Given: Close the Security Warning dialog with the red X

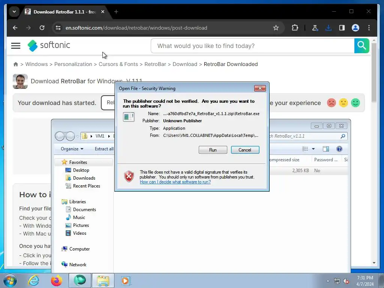Looking at the screenshot, I should tap(260, 88).
